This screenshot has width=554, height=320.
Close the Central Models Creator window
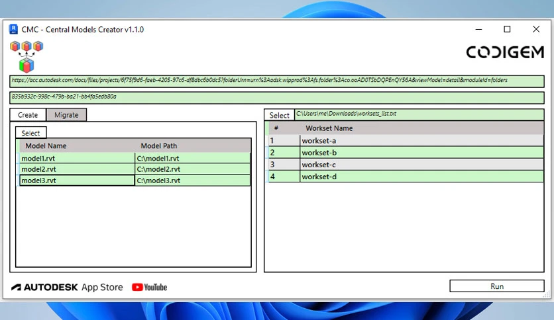[x=536, y=29]
